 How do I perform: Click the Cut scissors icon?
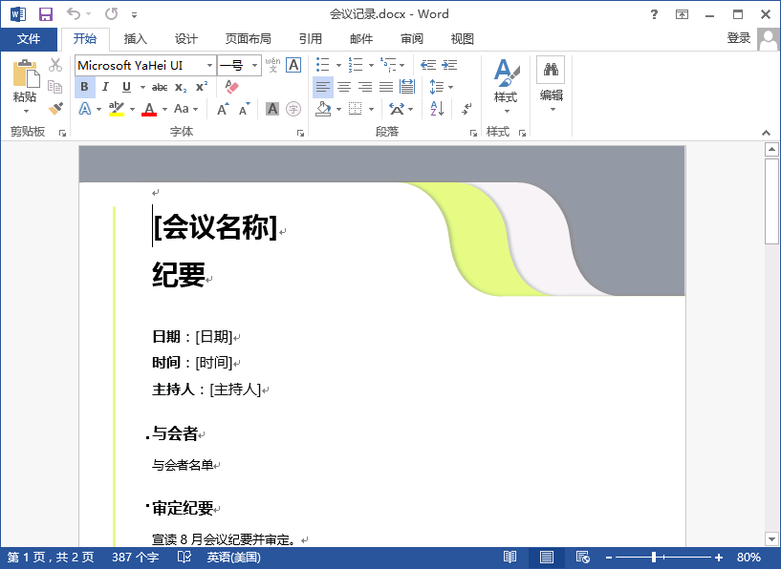(55, 65)
